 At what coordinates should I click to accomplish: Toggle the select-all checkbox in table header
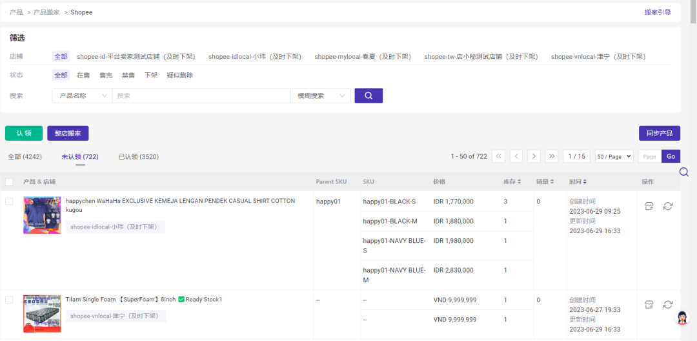tap(9, 182)
